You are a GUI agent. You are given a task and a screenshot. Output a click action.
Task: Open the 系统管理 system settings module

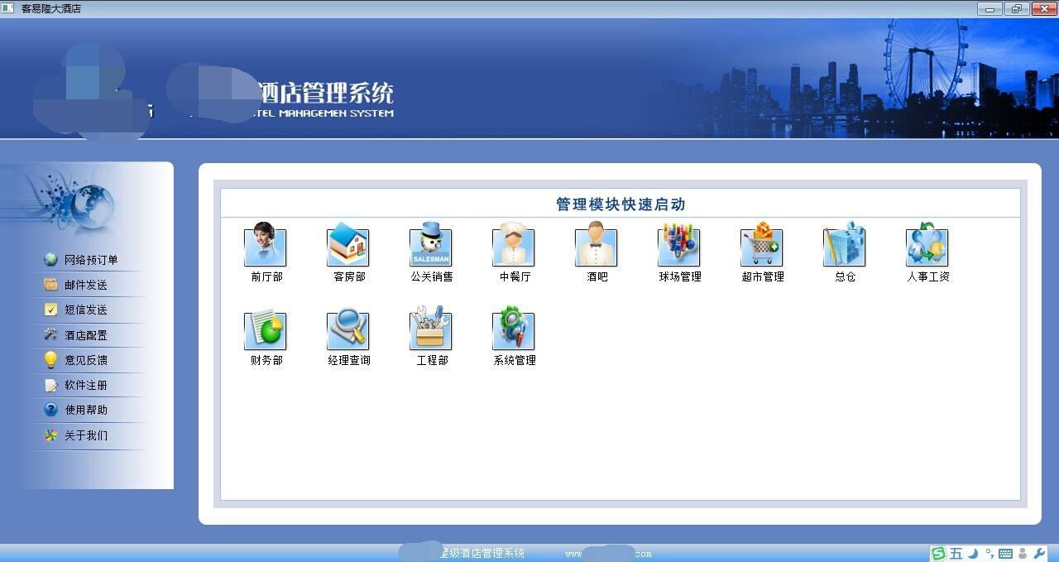pyautogui.click(x=513, y=331)
